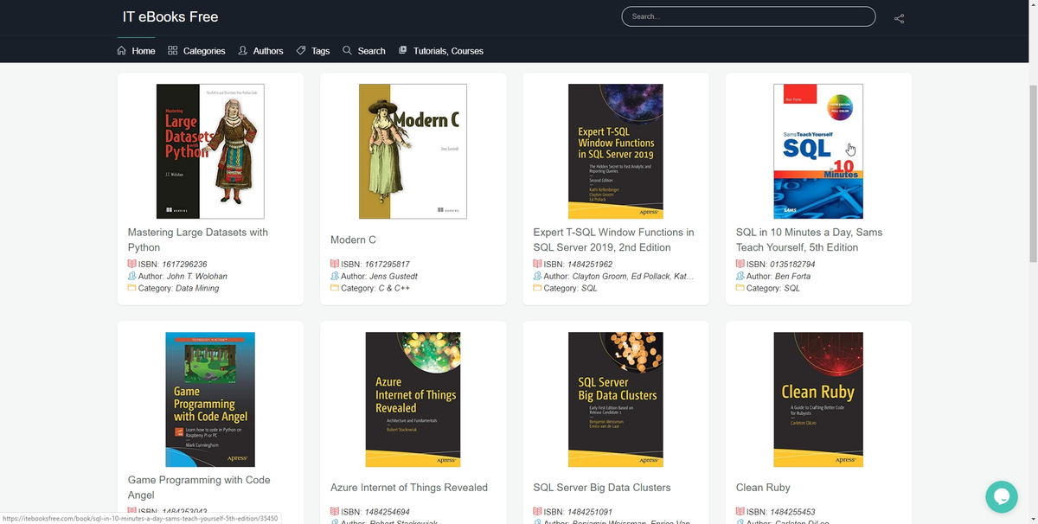1038x524 pixels.
Task: Click author link Jens Gustedt
Action: click(394, 276)
